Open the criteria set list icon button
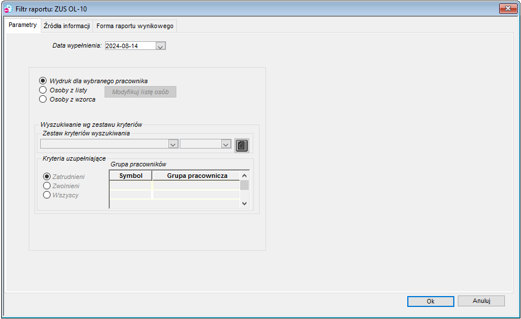Viewport: 521px width, 319px height. tap(242, 145)
